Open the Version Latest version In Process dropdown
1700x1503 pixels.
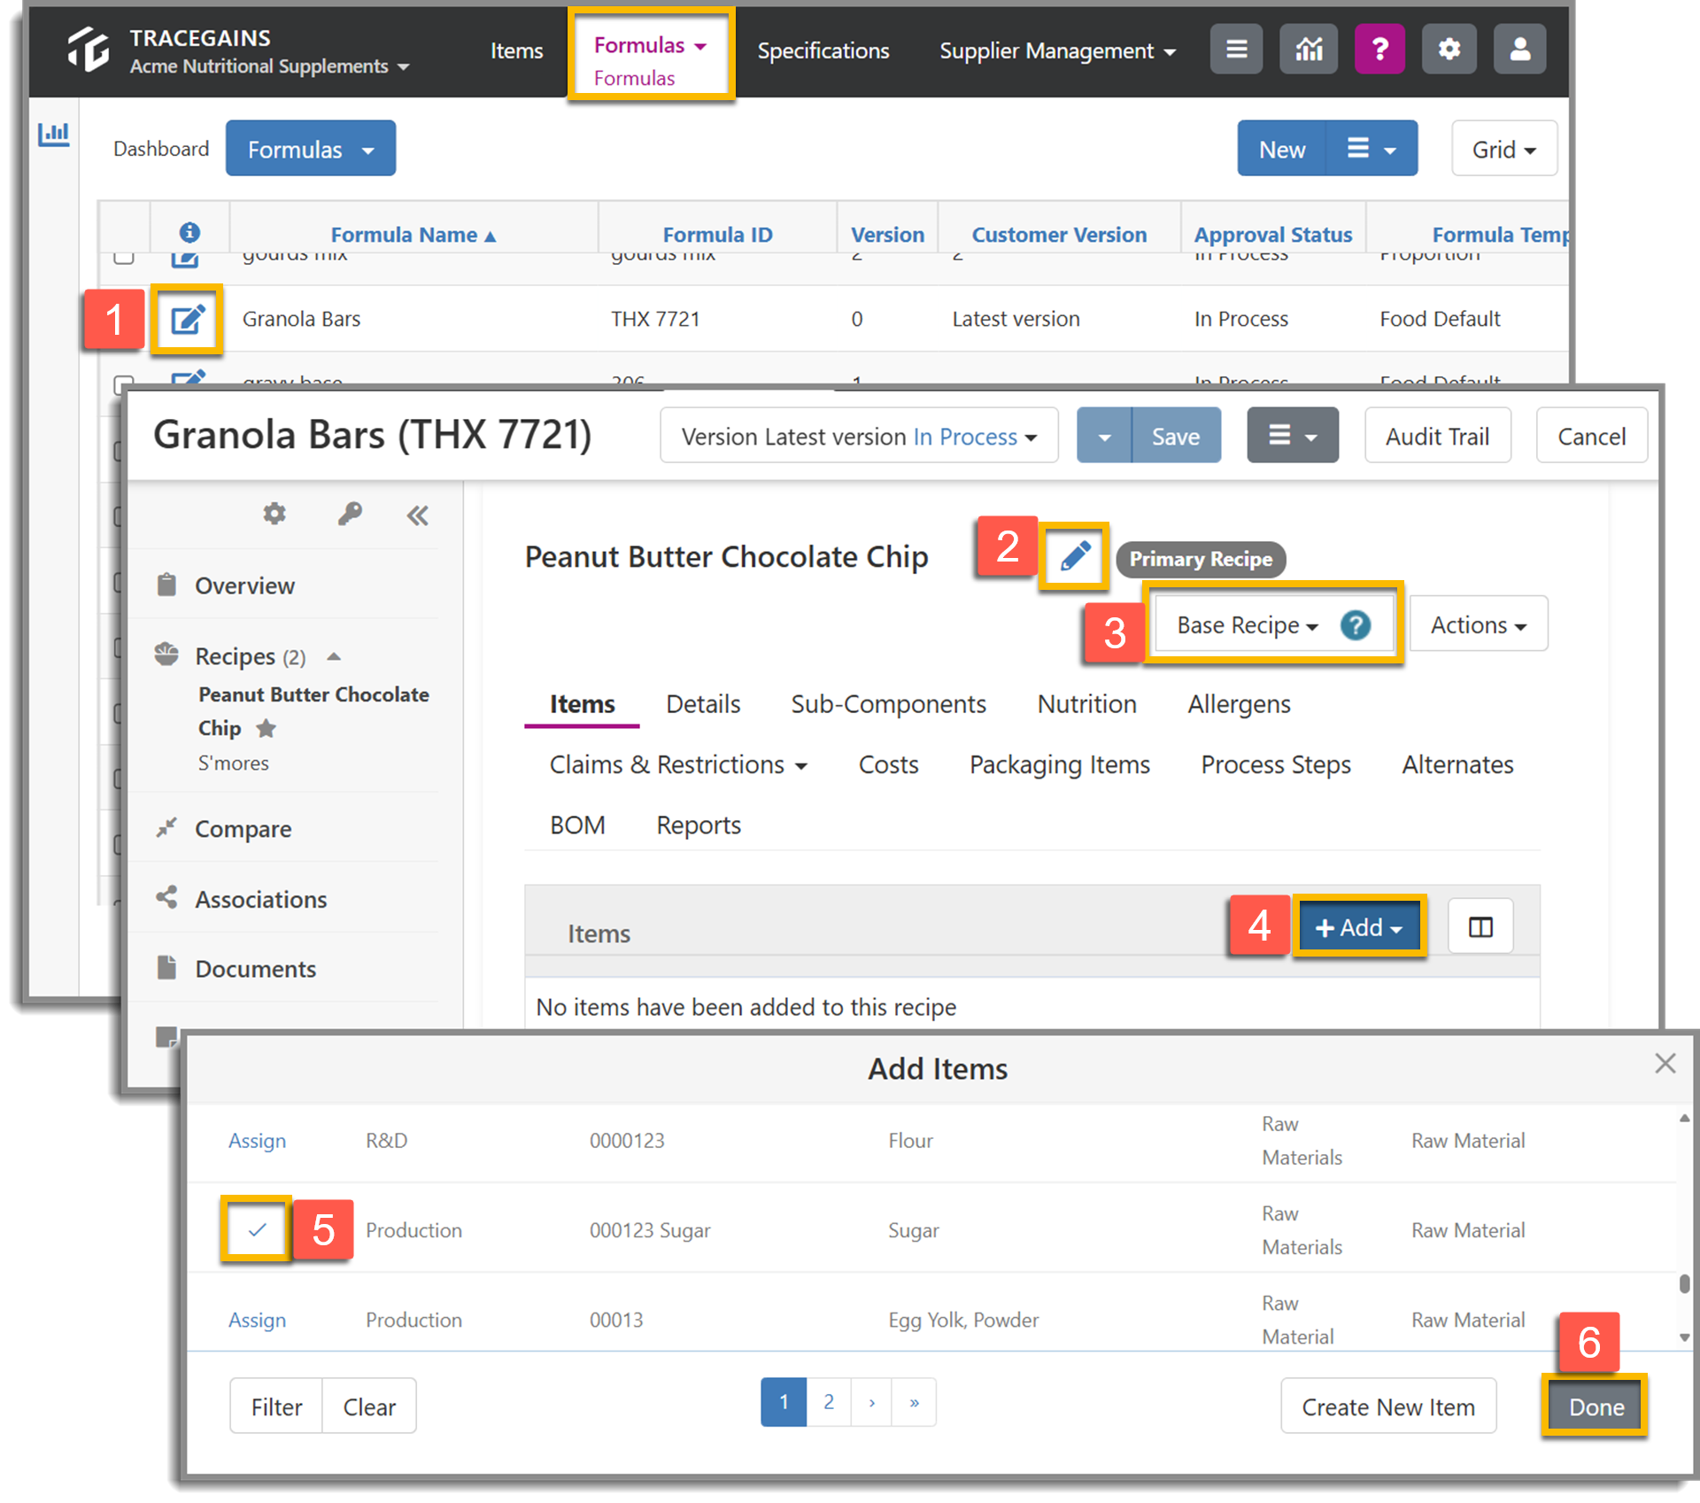click(859, 436)
